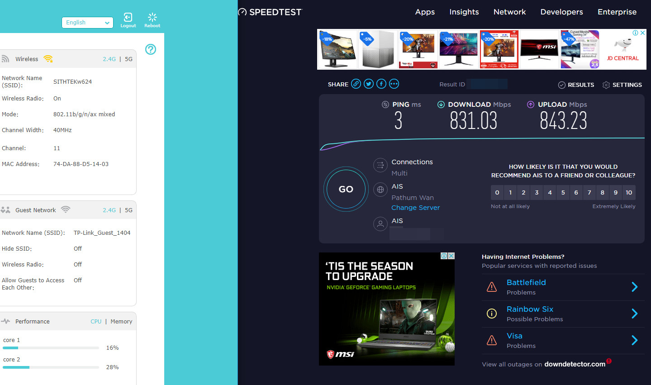Open more share options ellipsis icon

pyautogui.click(x=394, y=84)
